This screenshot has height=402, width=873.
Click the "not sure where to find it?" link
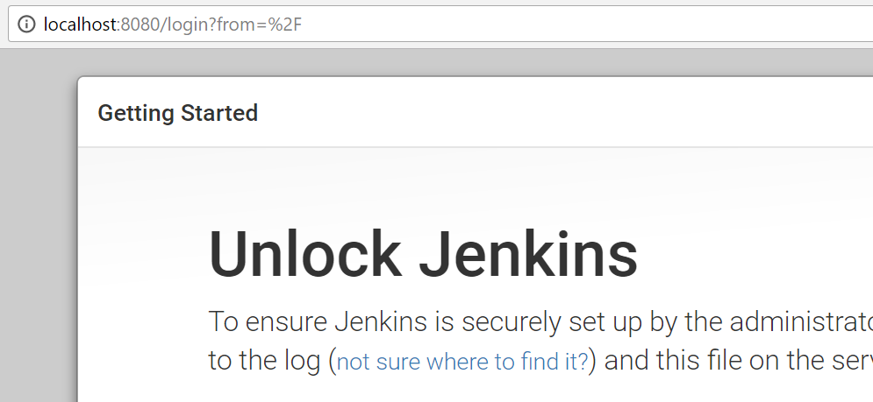[462, 362]
